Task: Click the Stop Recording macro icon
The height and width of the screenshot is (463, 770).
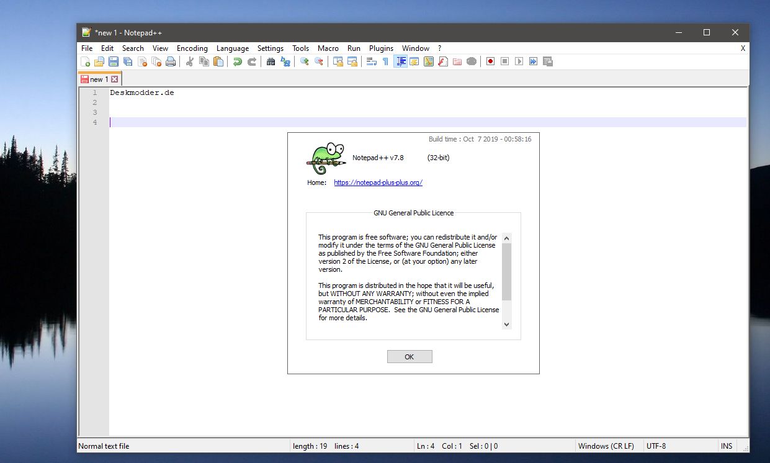Action: pyautogui.click(x=504, y=61)
